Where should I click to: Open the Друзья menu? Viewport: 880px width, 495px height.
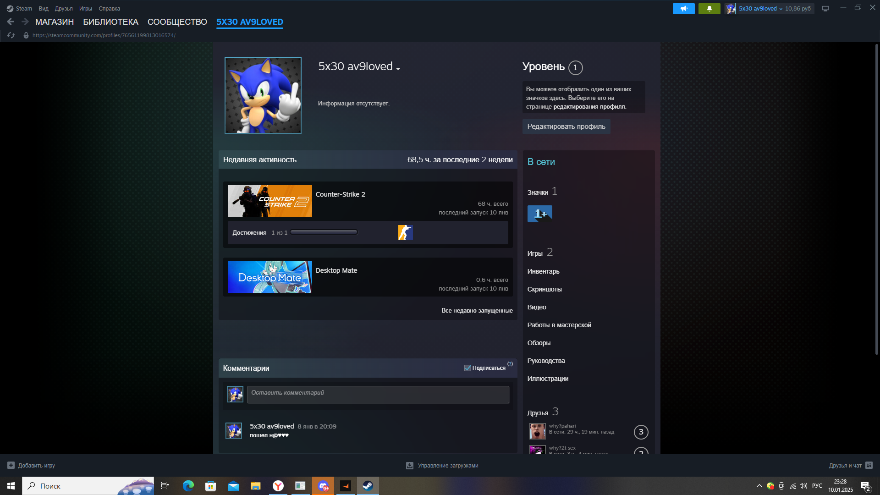pos(64,9)
